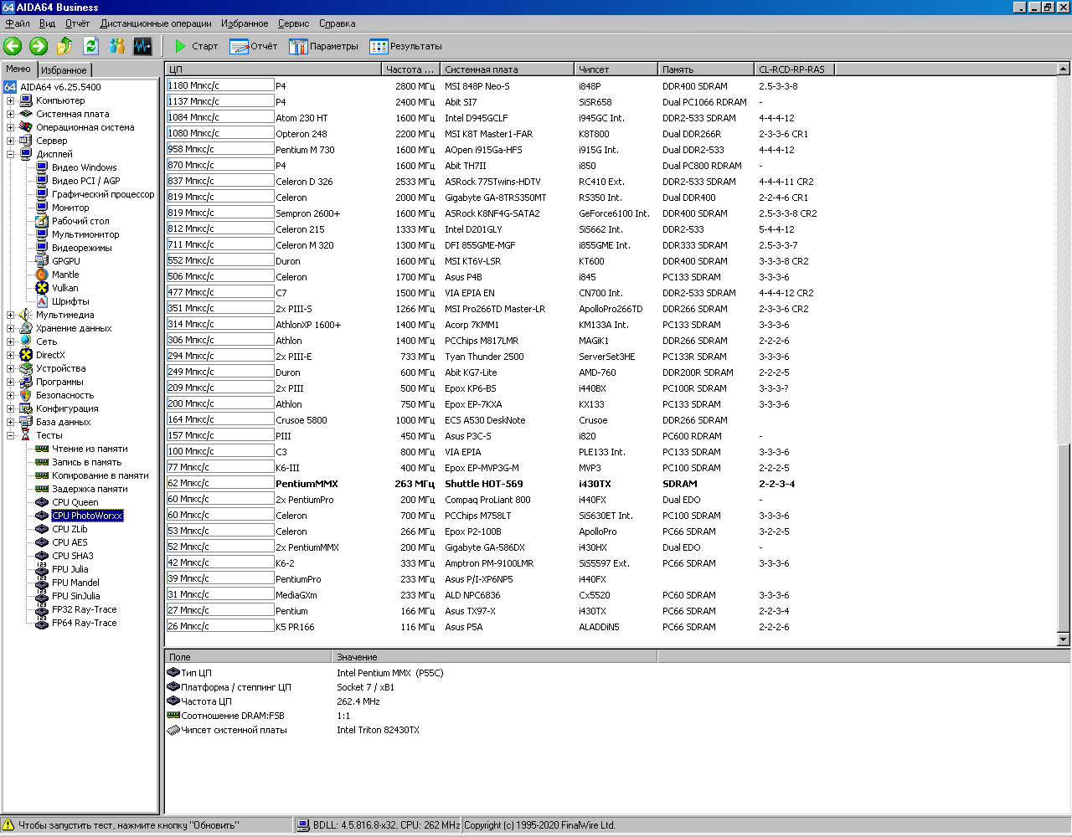Open the Отчёт toolbar button
Screen dimensions: 1072x837
pos(254,46)
